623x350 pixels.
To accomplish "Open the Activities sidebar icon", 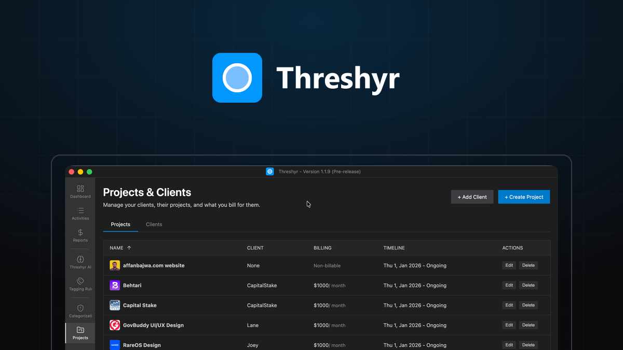I will pyautogui.click(x=80, y=211).
